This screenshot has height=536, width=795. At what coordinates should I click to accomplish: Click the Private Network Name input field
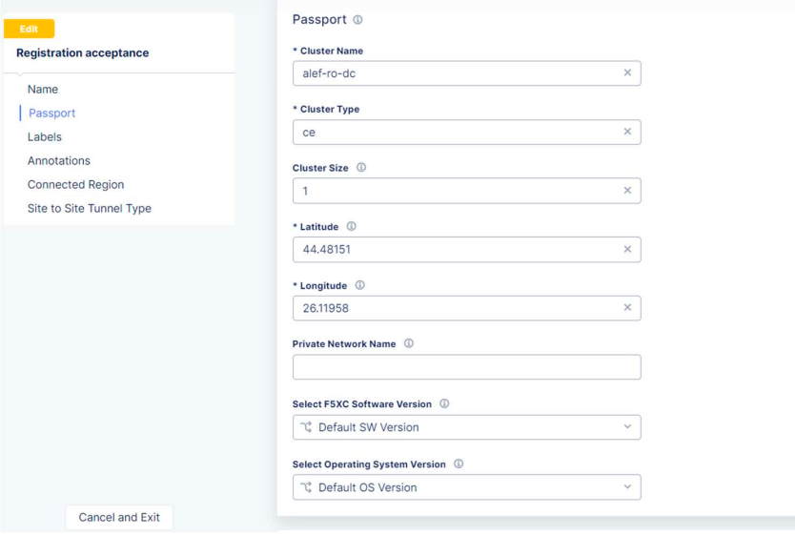point(466,366)
